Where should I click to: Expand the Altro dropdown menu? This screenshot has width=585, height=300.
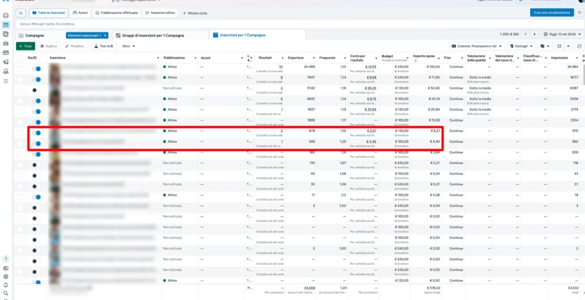pyautogui.click(x=129, y=46)
